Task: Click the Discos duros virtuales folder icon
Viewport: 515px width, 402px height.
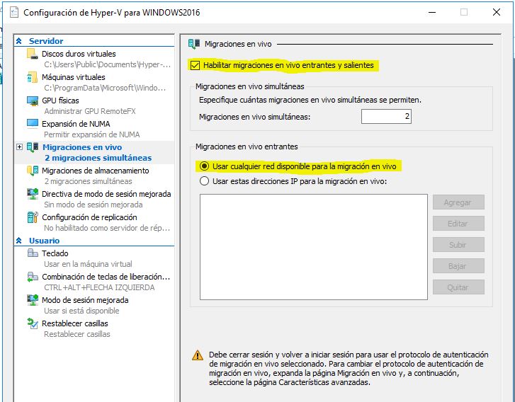Action: 32,54
